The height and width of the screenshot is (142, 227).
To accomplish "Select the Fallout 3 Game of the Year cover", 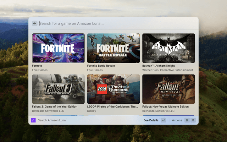I will point(58,89).
